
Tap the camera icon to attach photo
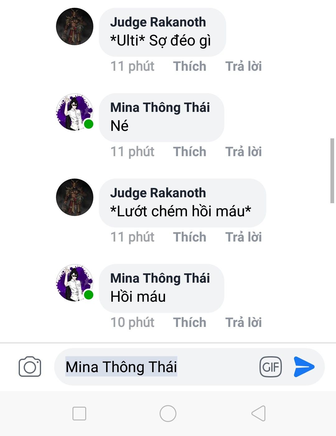click(30, 367)
